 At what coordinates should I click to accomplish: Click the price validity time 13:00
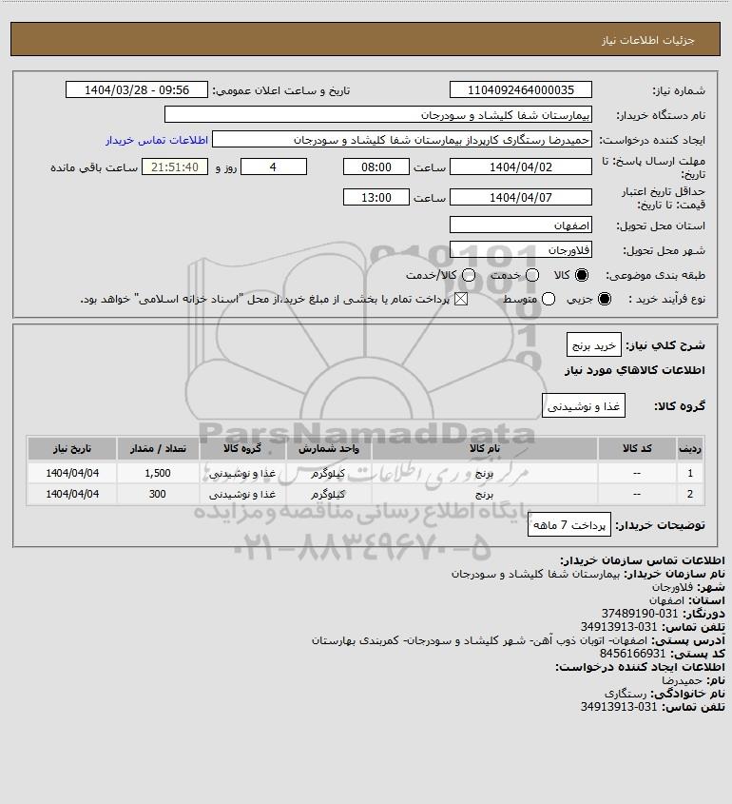pos(376,197)
